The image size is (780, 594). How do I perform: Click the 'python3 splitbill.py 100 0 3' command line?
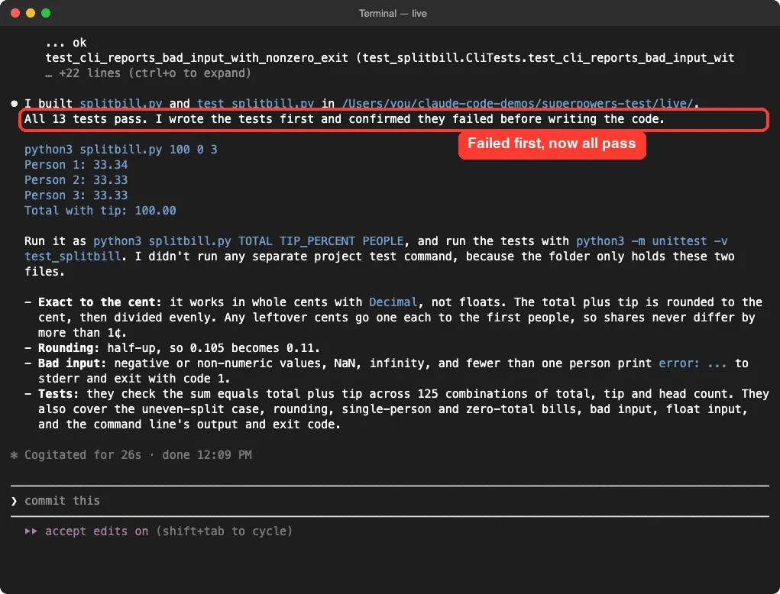[121, 149]
